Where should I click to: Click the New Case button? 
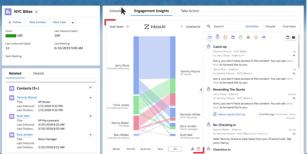[59, 22]
